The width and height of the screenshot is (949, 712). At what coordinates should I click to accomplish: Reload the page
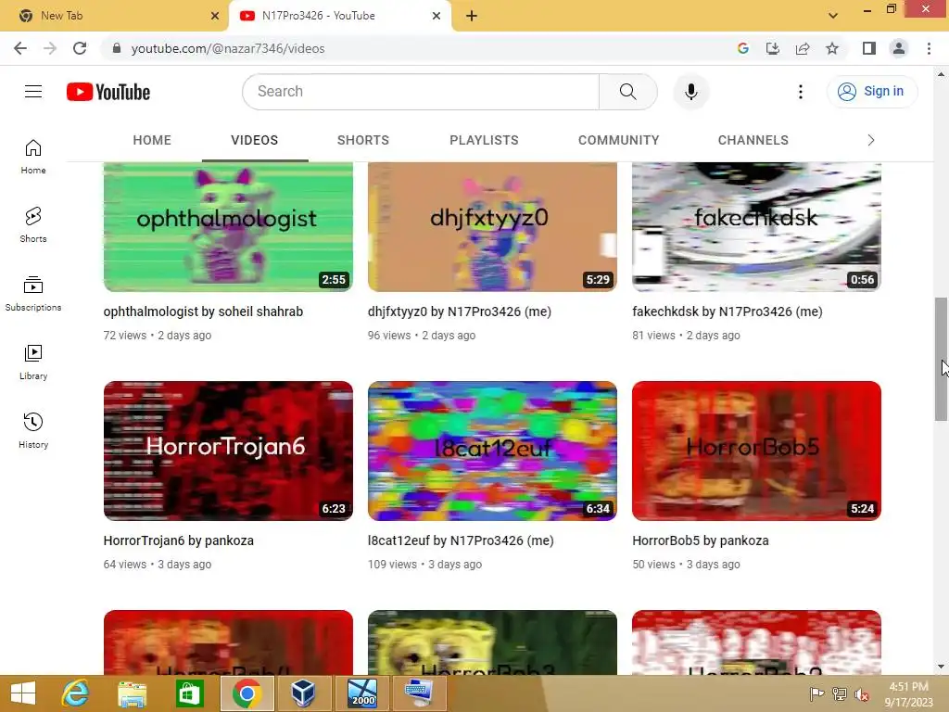[80, 48]
